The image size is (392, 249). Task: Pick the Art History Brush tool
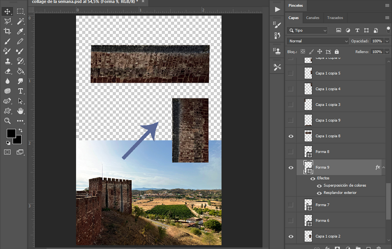click(x=20, y=61)
